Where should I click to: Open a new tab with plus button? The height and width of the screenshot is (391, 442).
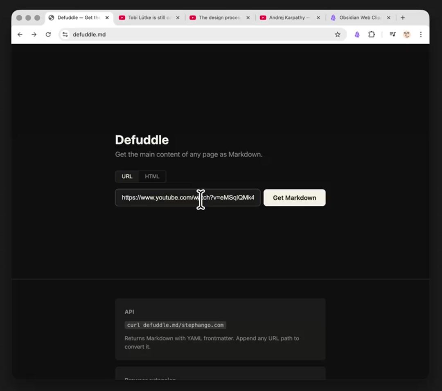[403, 18]
